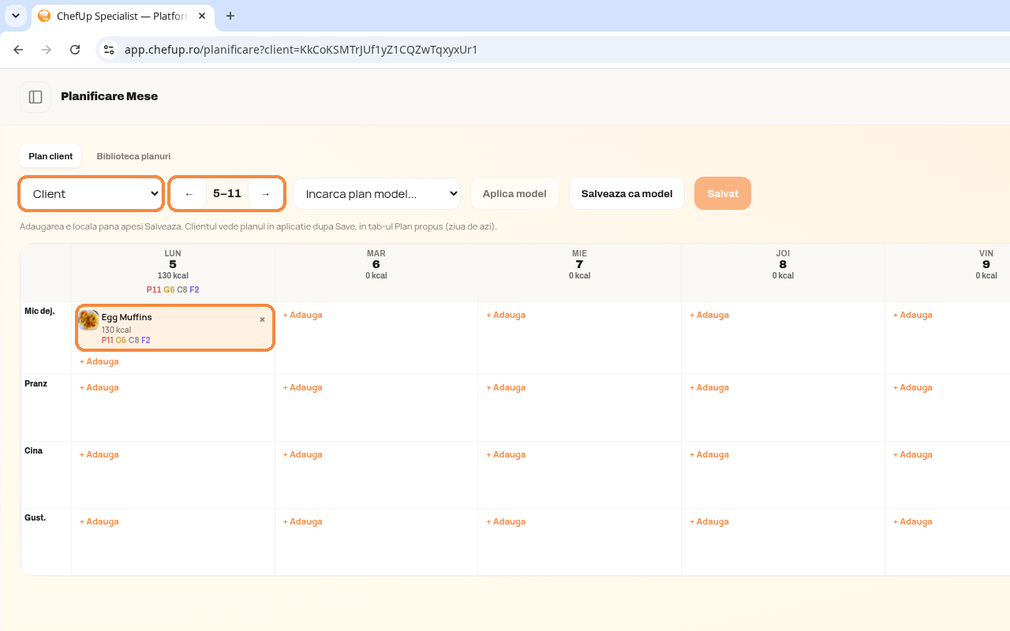
Task: Click the Planificare Mese page heading
Action: (110, 96)
